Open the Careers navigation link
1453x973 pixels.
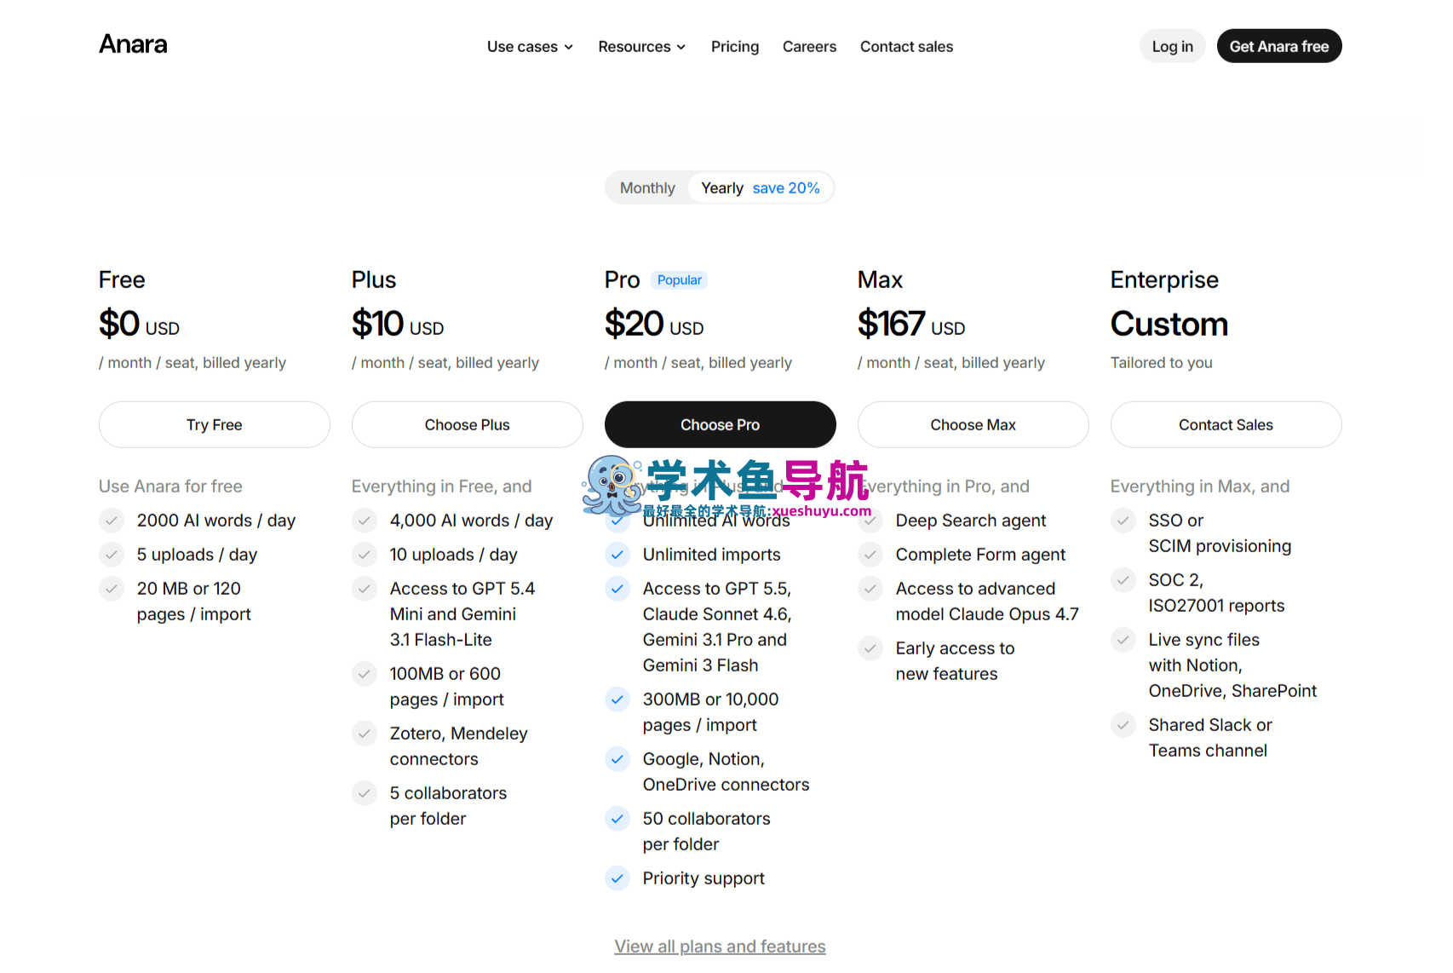[809, 47]
